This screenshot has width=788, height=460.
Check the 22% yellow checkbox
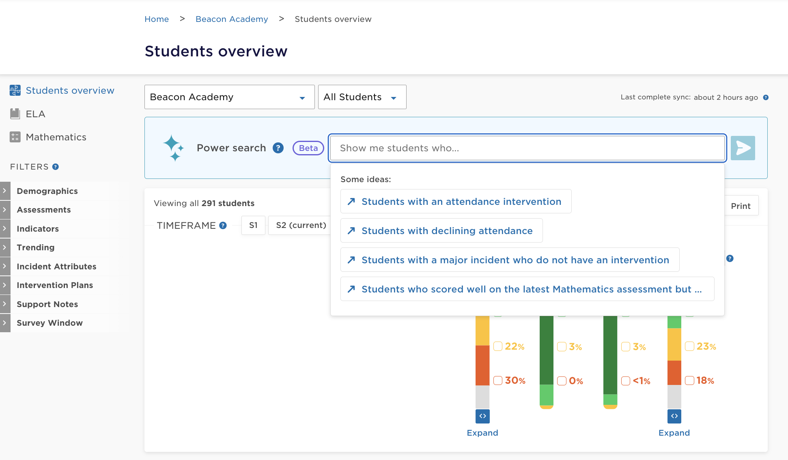[x=498, y=346]
